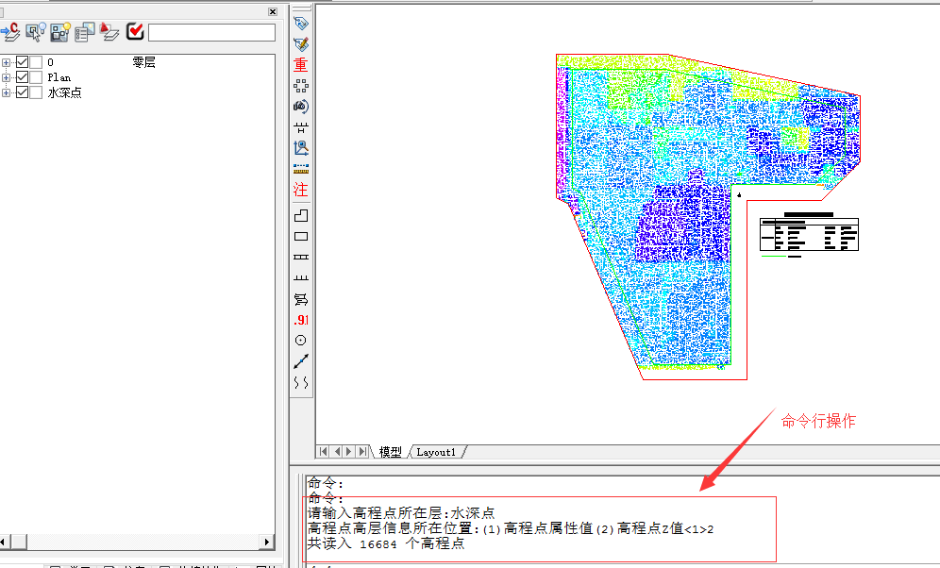Switch to the 模型 tab
Image resolution: width=940 pixels, height=568 pixels.
pos(390,452)
